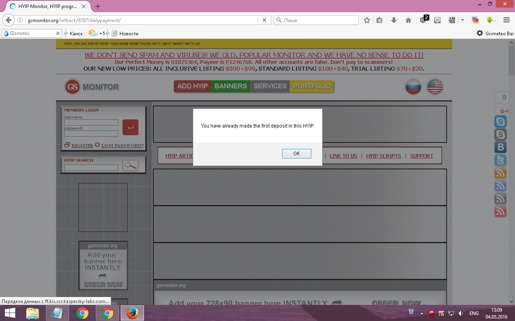Click OK in the alert dialog
The height and width of the screenshot is (321, 515).
(297, 154)
